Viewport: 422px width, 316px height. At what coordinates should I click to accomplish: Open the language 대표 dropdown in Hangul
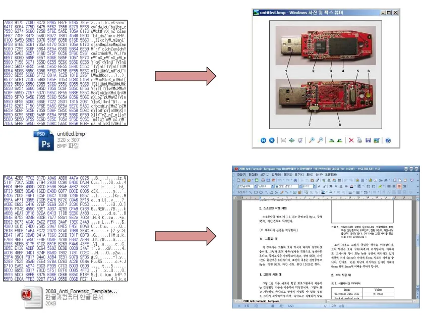(272, 186)
